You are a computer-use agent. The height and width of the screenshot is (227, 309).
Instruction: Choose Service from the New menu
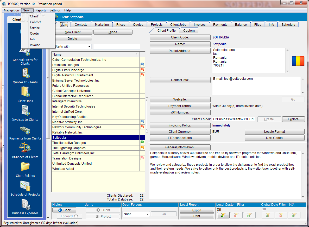coord(35,28)
